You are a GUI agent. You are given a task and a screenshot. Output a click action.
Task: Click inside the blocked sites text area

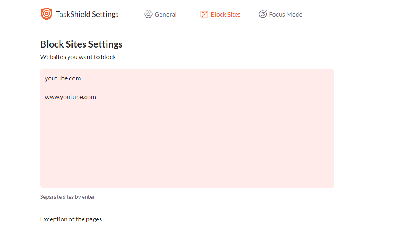pos(187,150)
